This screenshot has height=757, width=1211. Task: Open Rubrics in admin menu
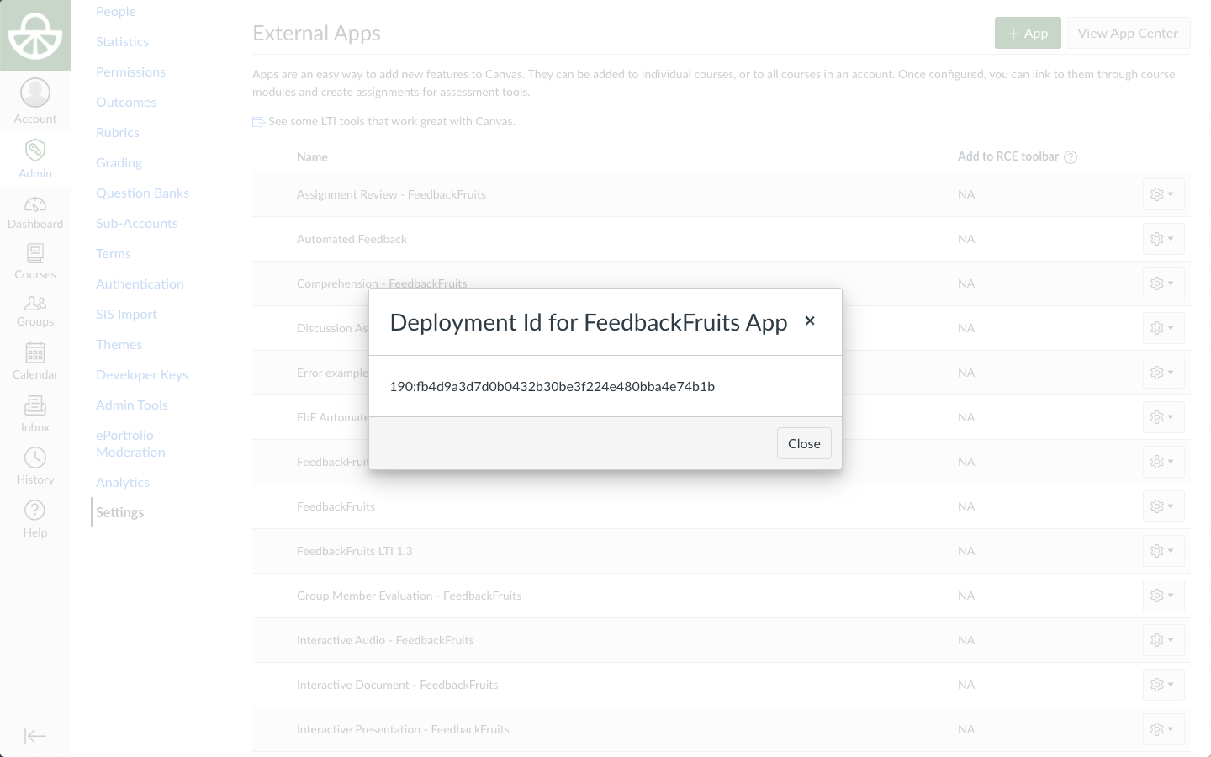tap(118, 133)
